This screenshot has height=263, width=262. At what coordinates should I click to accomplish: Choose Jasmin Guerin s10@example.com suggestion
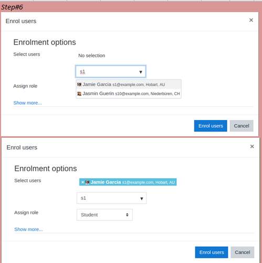coord(129,94)
